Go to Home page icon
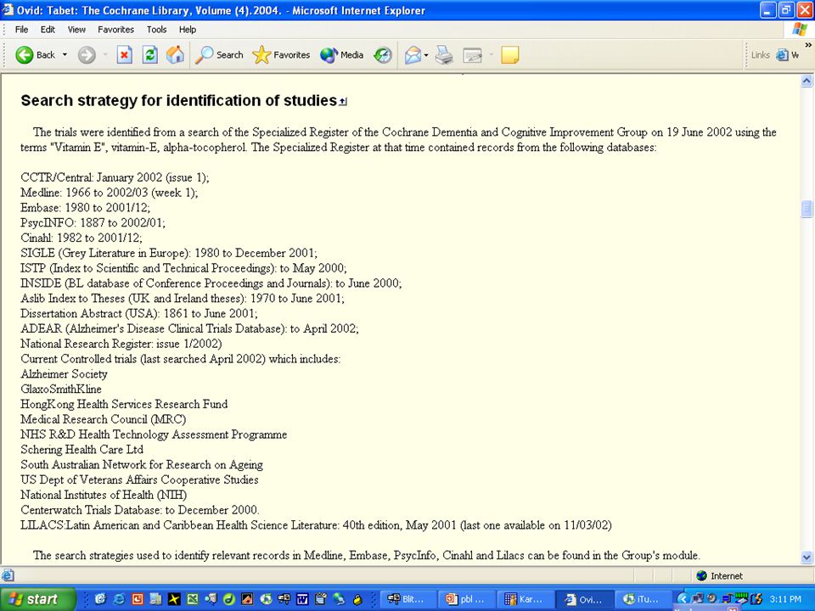Viewport: 815px width, 611px height. 175,54
